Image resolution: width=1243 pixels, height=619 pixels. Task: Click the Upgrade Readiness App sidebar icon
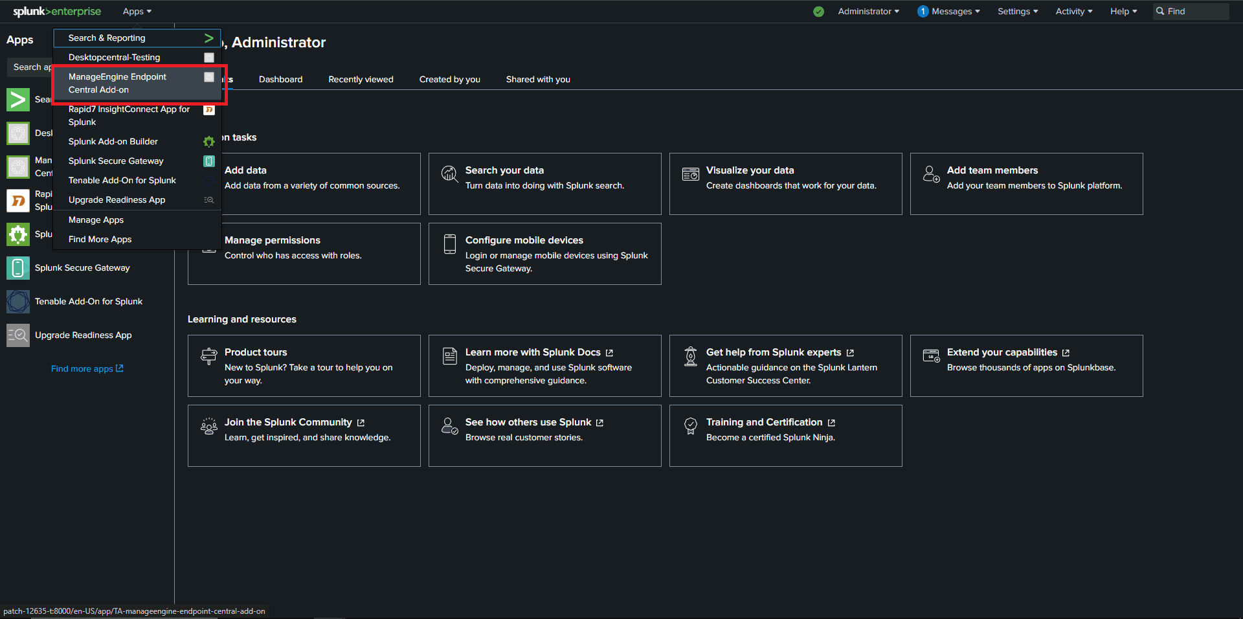pos(18,335)
